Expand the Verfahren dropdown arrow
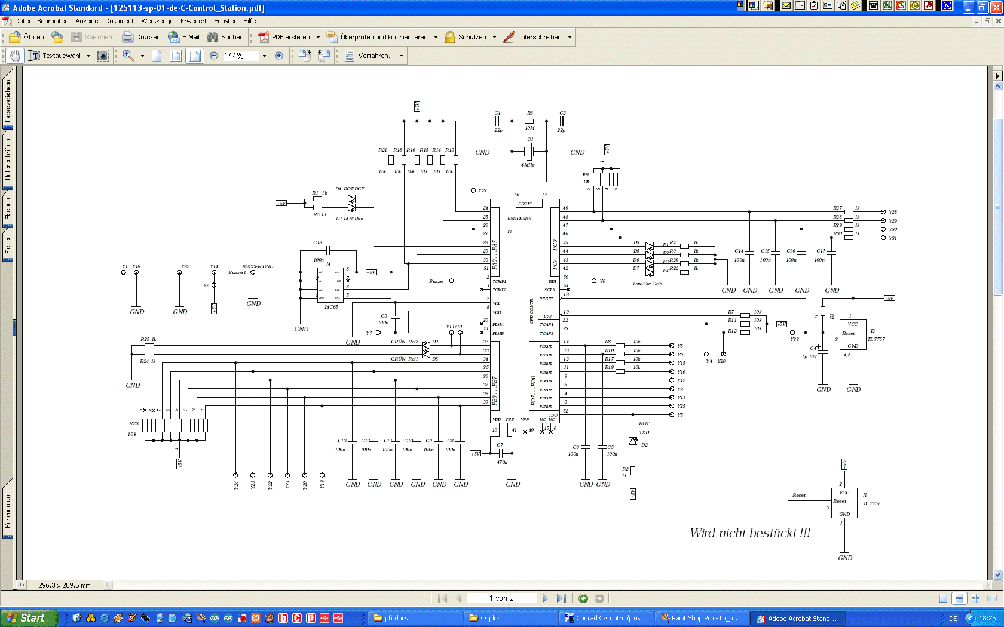 (x=402, y=56)
